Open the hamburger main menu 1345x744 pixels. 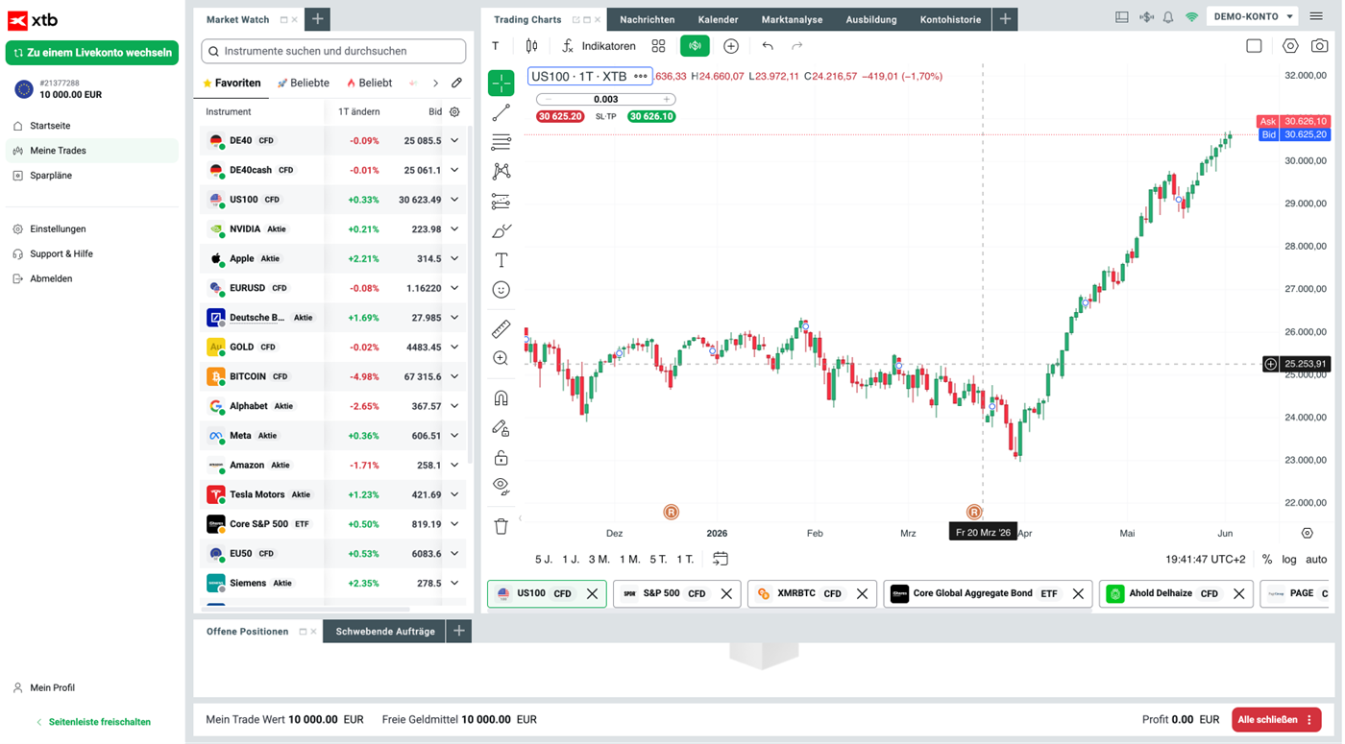[x=1316, y=16]
